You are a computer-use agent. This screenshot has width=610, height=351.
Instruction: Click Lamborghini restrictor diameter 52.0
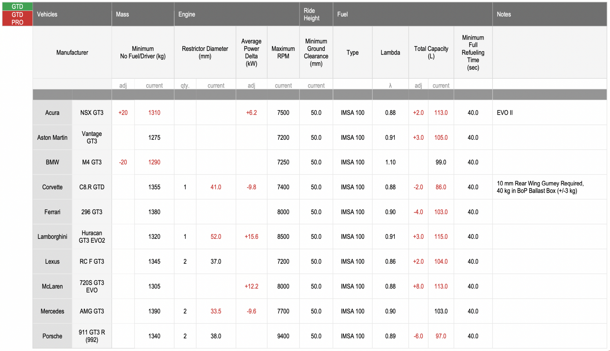(216, 237)
